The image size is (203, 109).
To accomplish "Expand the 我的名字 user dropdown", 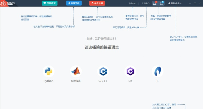I will pyautogui.click(x=176, y=3).
